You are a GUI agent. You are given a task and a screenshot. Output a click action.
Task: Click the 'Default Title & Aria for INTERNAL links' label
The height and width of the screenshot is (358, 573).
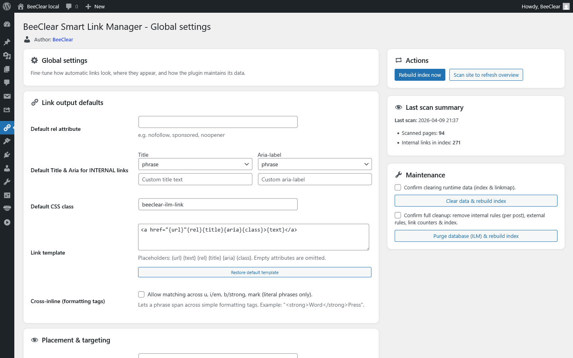80,170
